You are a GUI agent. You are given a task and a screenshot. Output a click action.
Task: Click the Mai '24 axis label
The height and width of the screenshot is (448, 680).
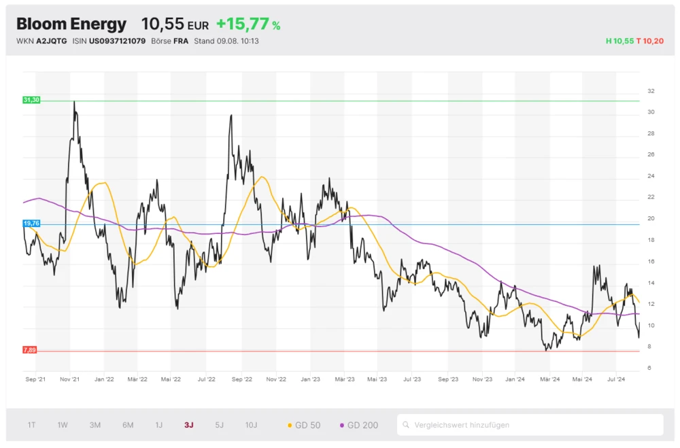pyautogui.click(x=582, y=379)
